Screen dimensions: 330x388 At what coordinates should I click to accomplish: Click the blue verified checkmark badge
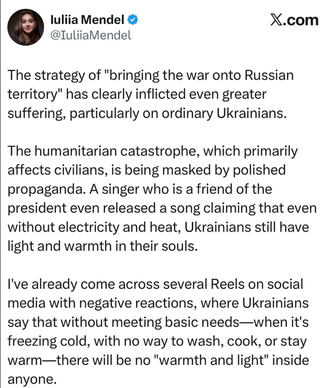(x=133, y=20)
